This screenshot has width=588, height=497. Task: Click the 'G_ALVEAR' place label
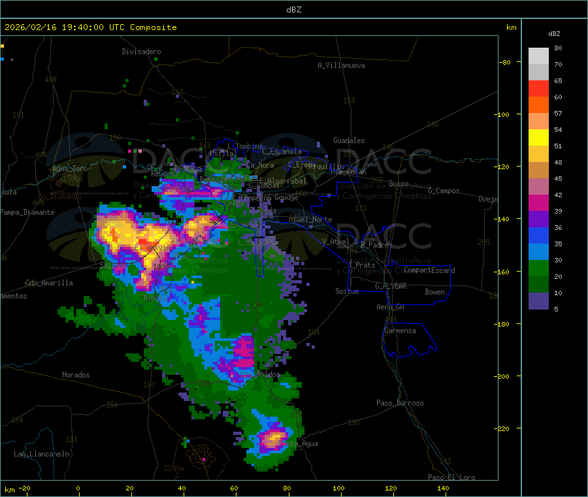[391, 285]
